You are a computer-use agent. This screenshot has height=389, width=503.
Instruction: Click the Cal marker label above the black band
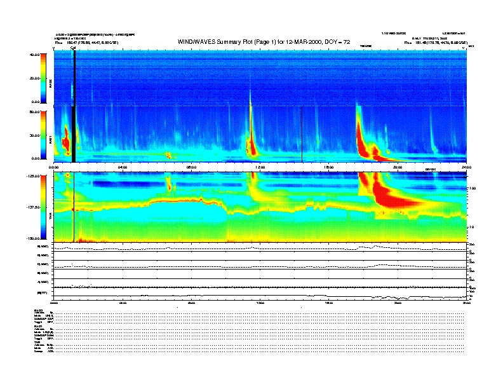pos(73,48)
